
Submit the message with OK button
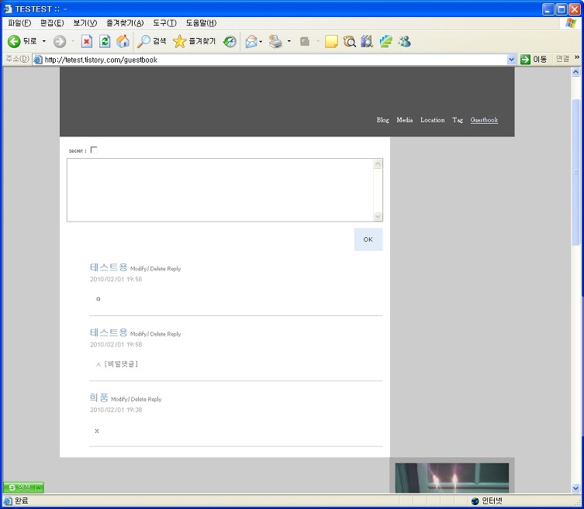(x=368, y=239)
